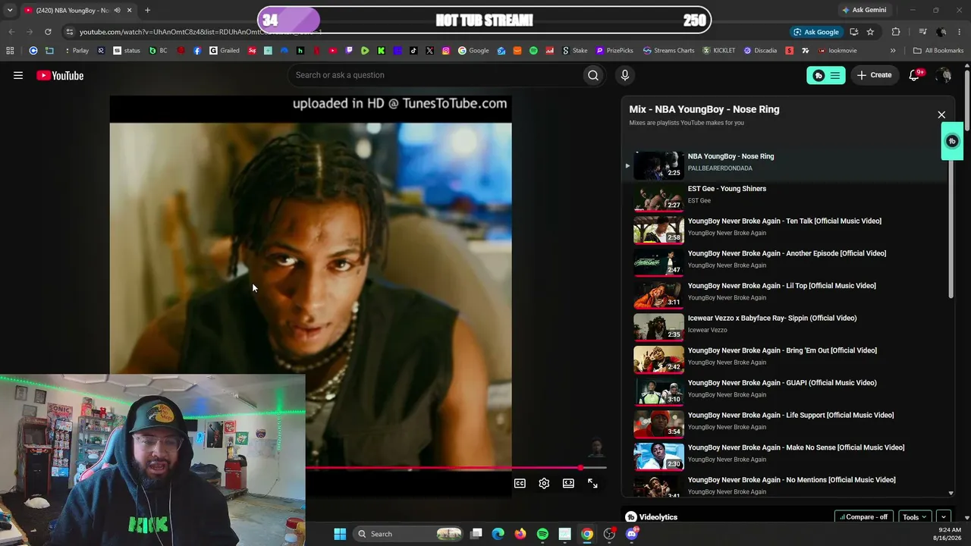Image resolution: width=971 pixels, height=546 pixels.
Task: Show more bookmarks overflow chevron
Action: [893, 51]
